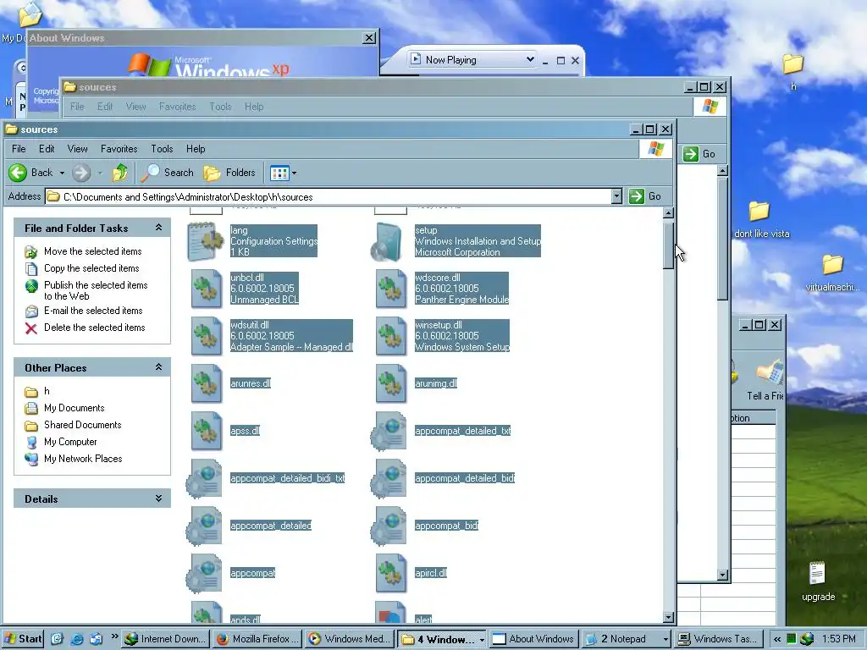Click the background window's scrollbar down arrow
This screenshot has width=867, height=650.
722,575
